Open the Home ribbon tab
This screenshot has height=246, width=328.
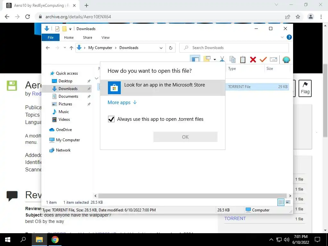[x=69, y=37]
